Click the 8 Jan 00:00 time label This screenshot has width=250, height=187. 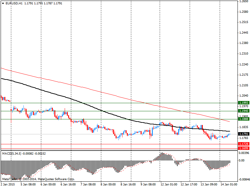[108, 185]
